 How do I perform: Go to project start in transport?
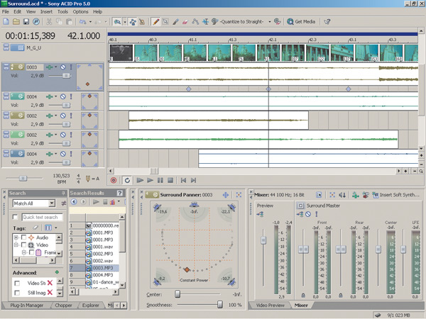[183, 180]
